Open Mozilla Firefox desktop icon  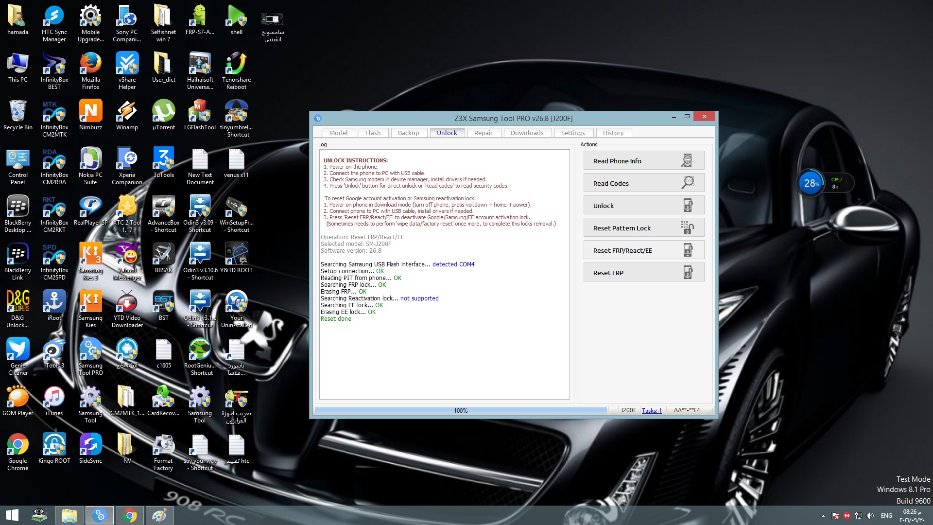[90, 71]
